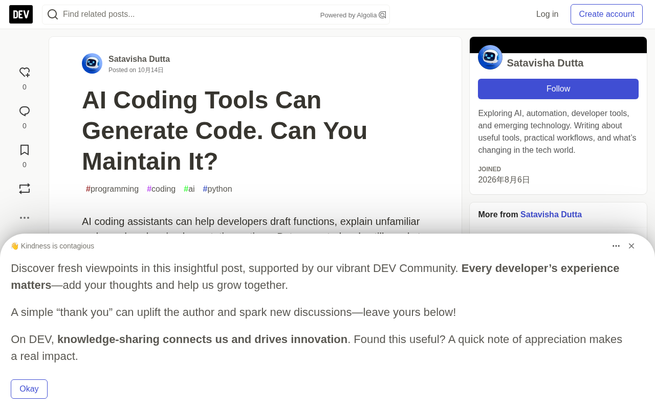
Task: Open the #ai tag
Action: pos(189,189)
